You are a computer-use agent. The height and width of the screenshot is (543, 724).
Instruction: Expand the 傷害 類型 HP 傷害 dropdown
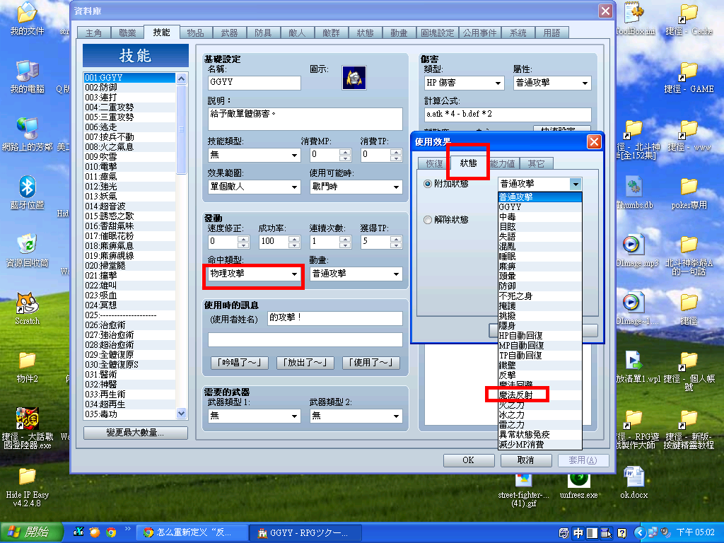464,83
